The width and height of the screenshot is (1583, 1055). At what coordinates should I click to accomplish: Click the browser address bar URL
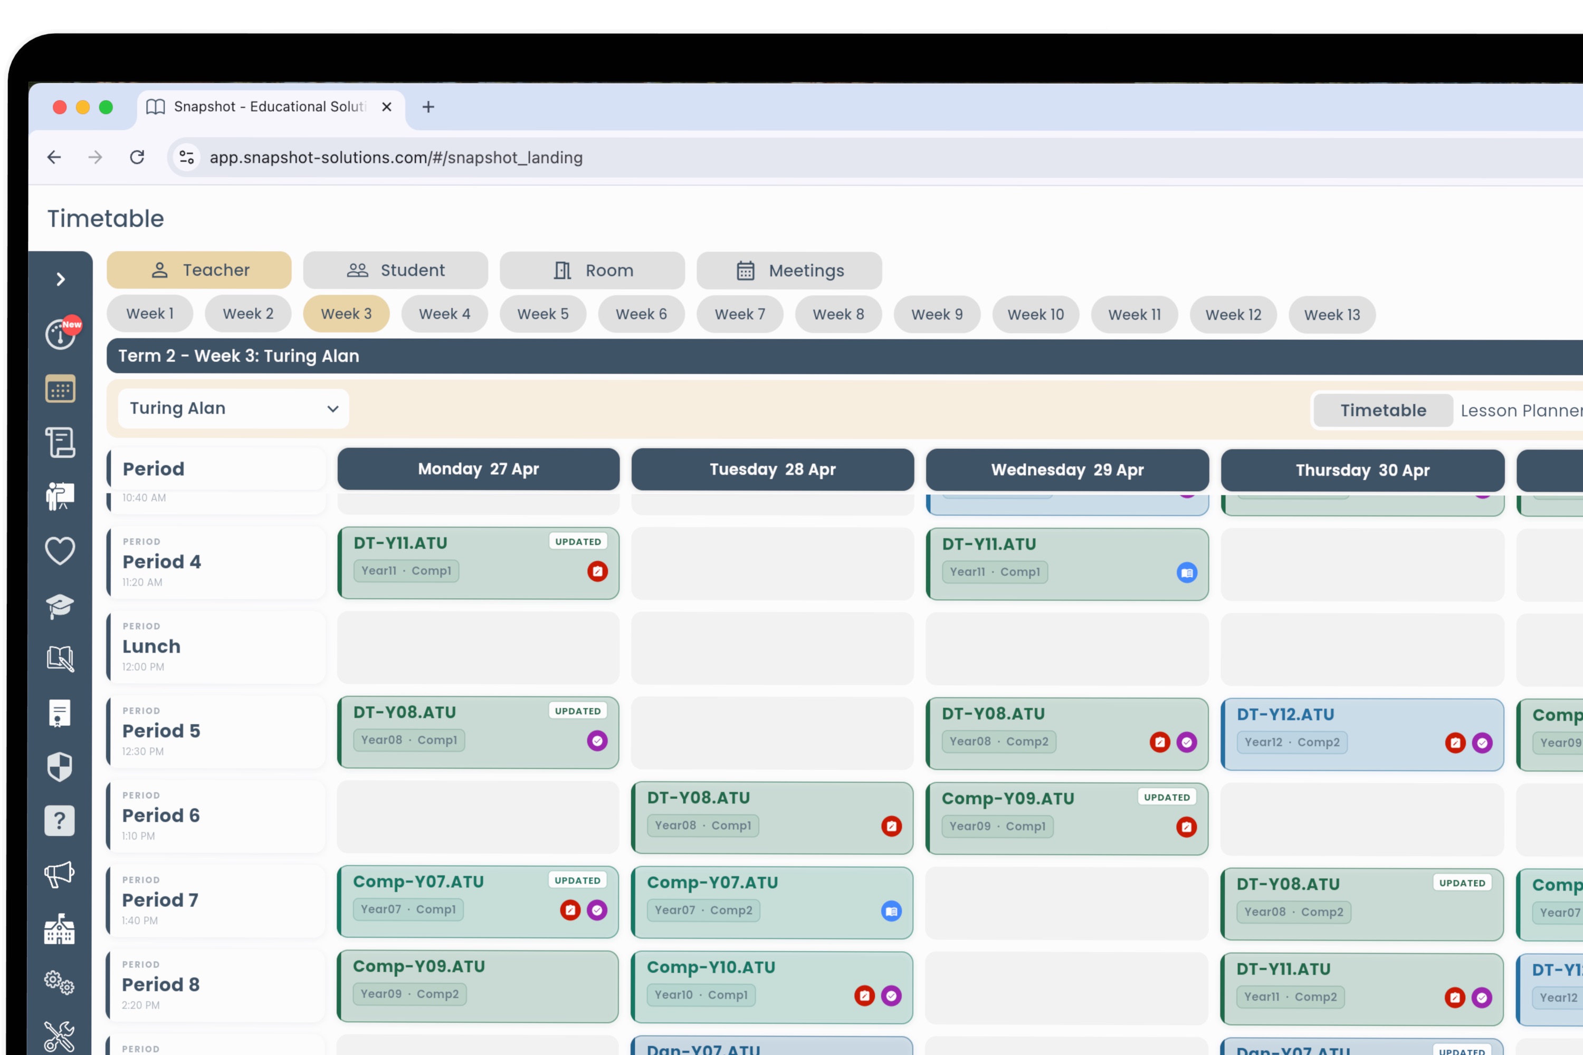tap(396, 157)
